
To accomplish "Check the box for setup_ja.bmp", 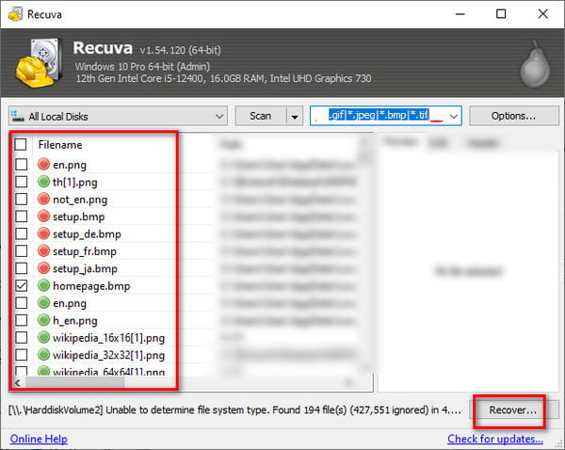I will [x=22, y=267].
